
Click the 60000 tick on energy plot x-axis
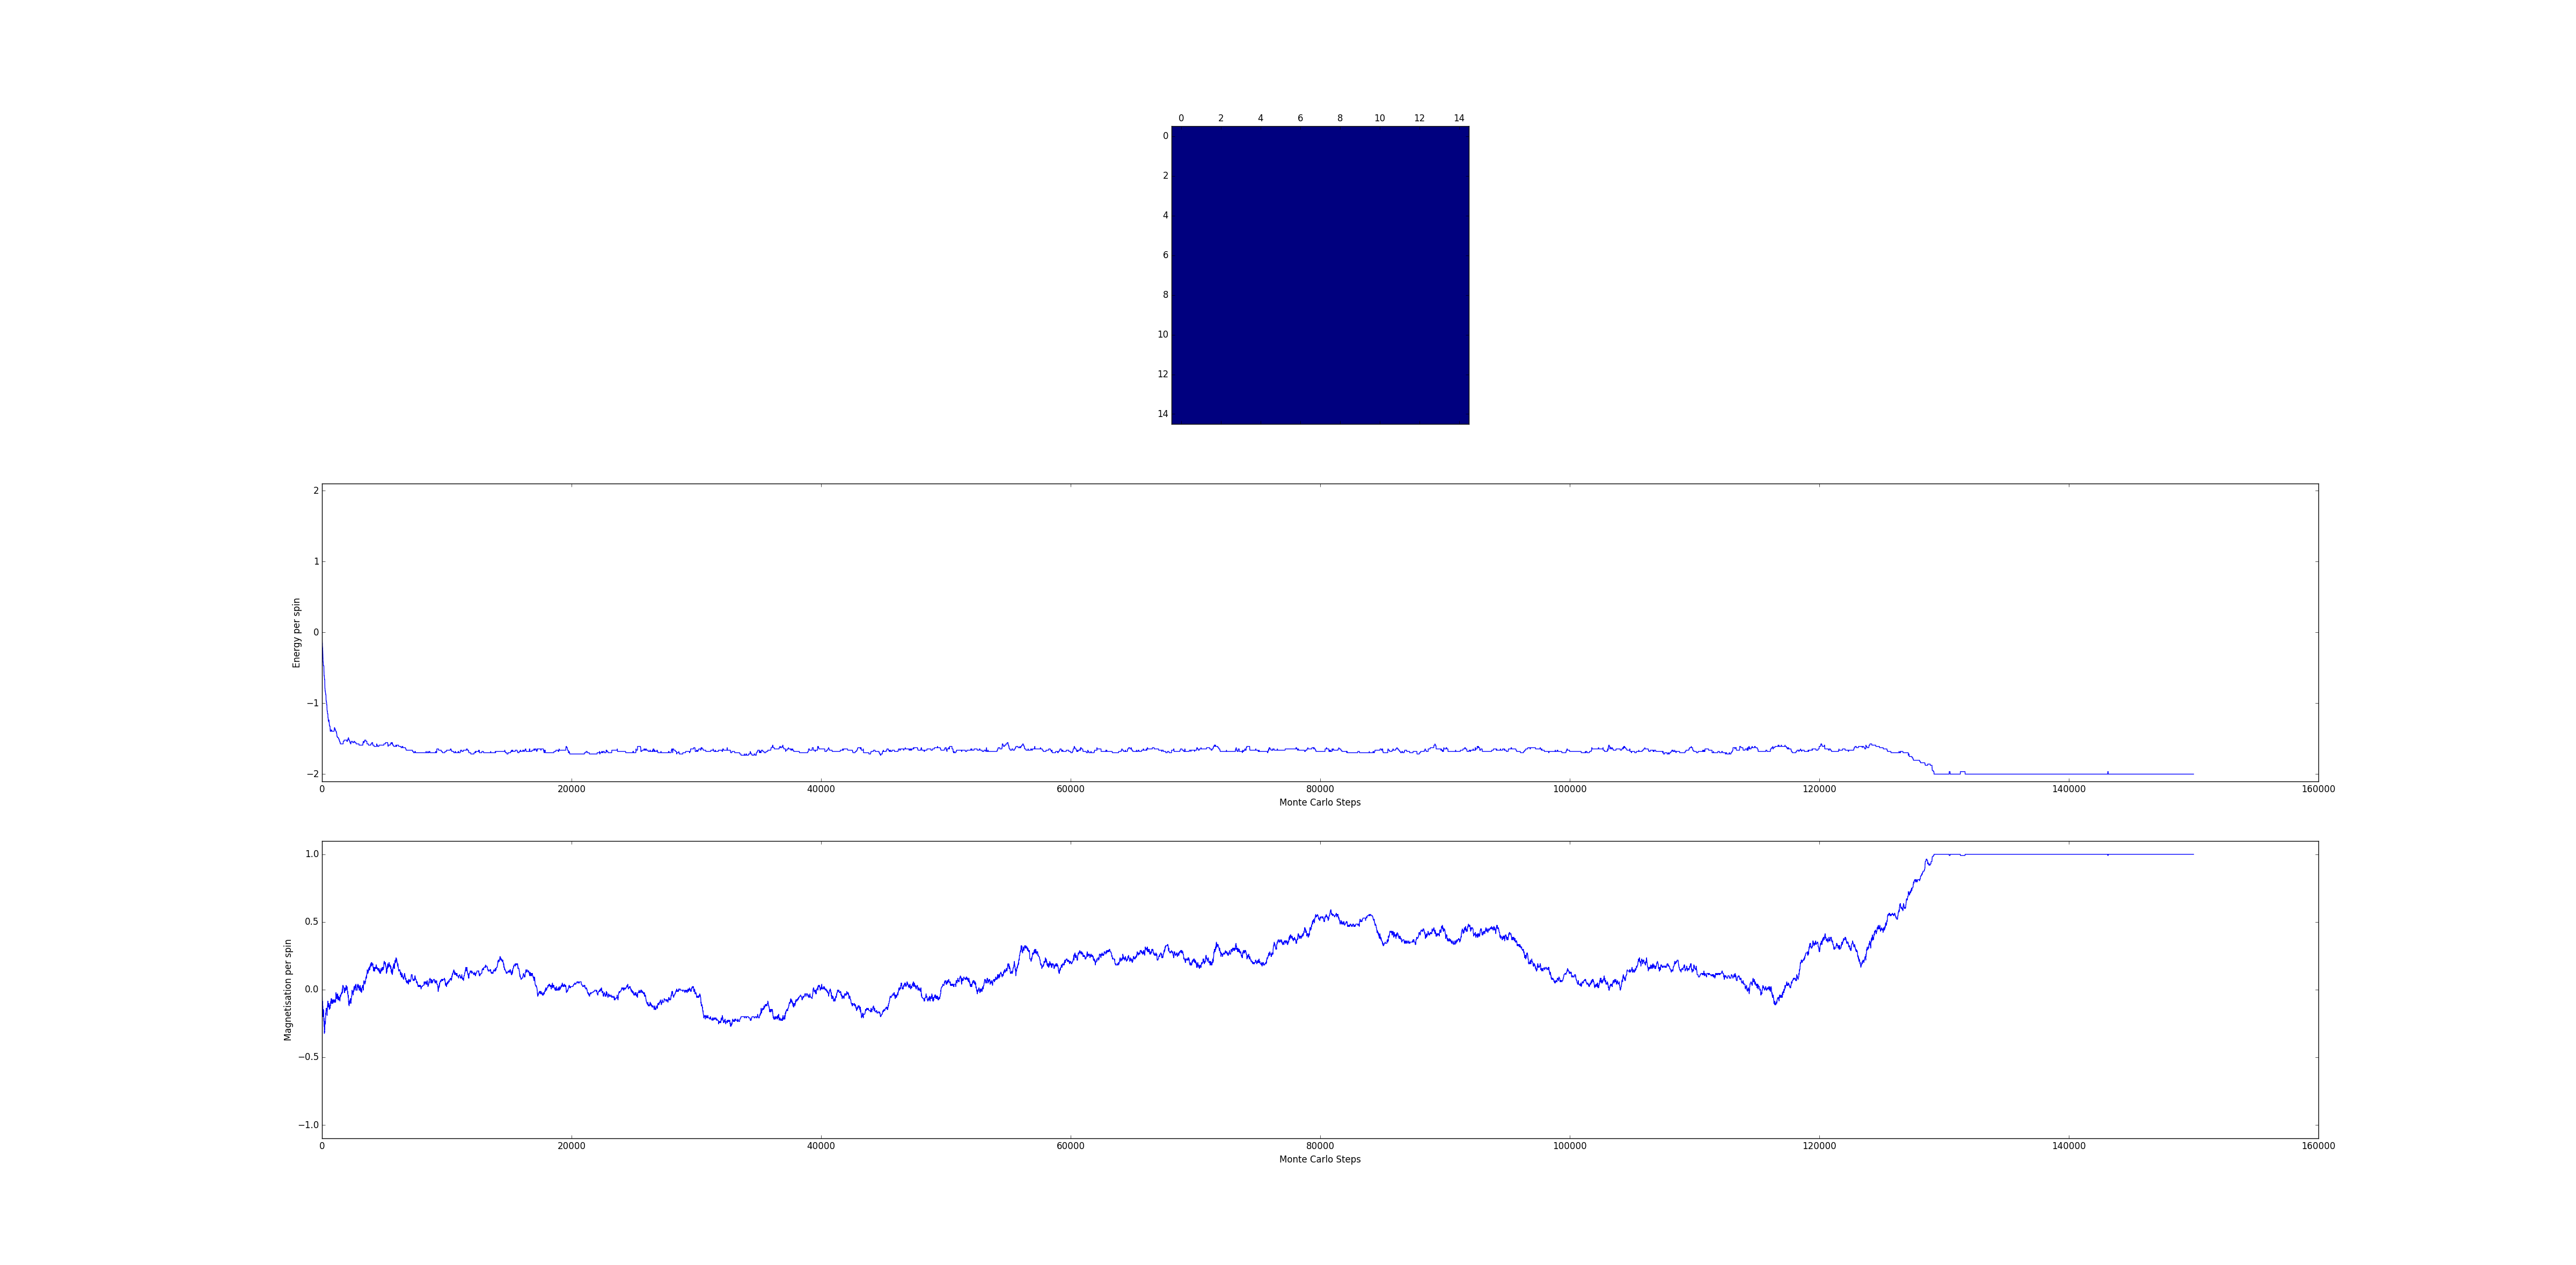[x=1070, y=789]
